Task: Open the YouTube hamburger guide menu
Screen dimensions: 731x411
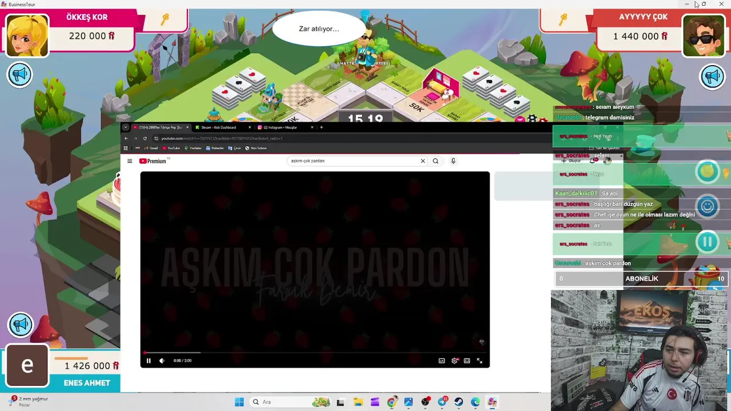Action: click(130, 161)
